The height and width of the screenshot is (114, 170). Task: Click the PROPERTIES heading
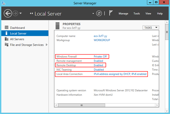click(x=72, y=24)
